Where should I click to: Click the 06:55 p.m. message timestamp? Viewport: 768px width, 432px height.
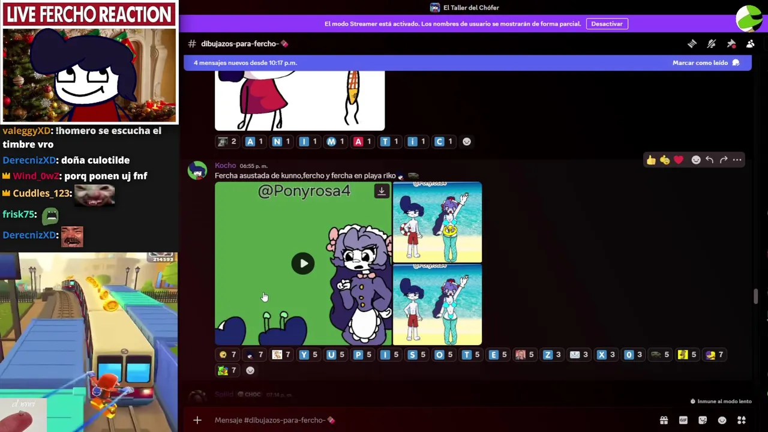point(253,166)
